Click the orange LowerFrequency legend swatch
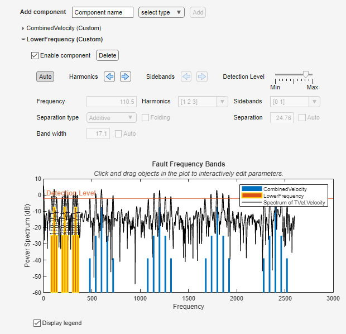The width and height of the screenshot is (346, 334). pos(251,196)
